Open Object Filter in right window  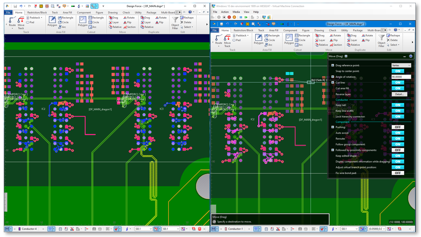(381, 41)
